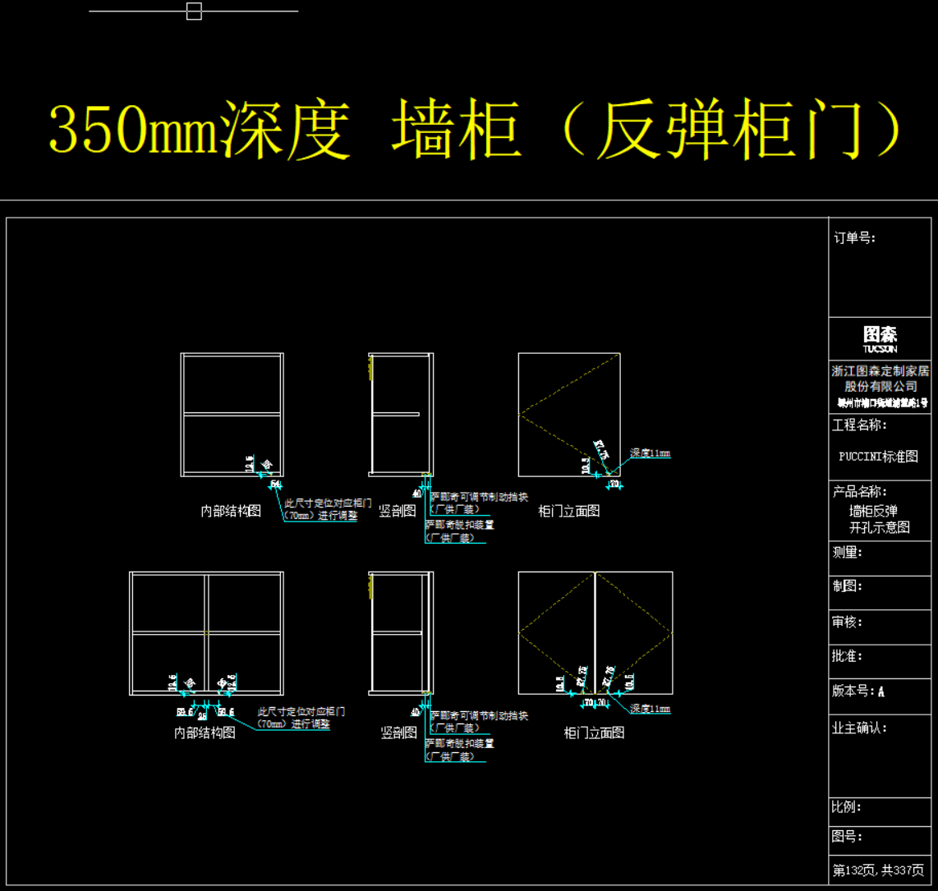Click the double-door internal structure drawing
The height and width of the screenshot is (891, 938).
[206, 633]
